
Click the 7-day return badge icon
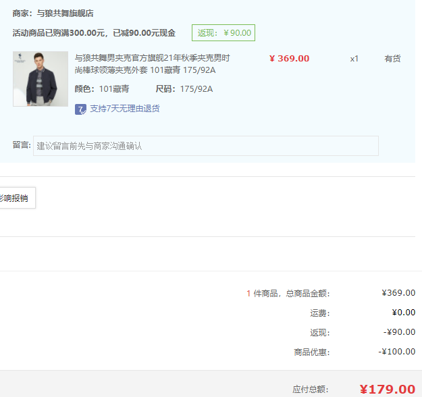click(80, 109)
